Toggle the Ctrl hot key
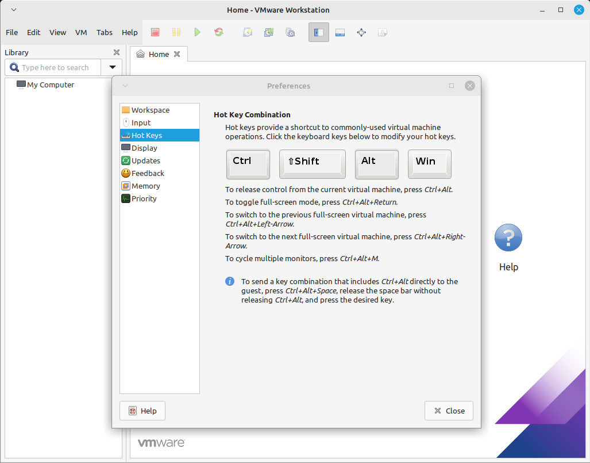 (x=248, y=164)
